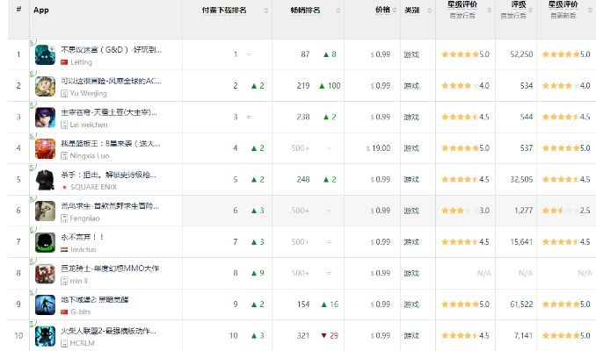This screenshot has height=351, width=596.
Task: Open the 不思议迷宫 (G&D) app icon
Action: click(45, 54)
